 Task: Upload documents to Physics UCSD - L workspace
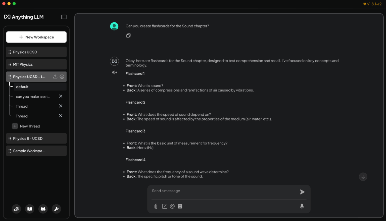pos(55,77)
